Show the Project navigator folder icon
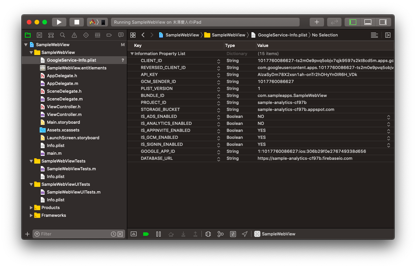416x268 pixels. (x=28, y=35)
